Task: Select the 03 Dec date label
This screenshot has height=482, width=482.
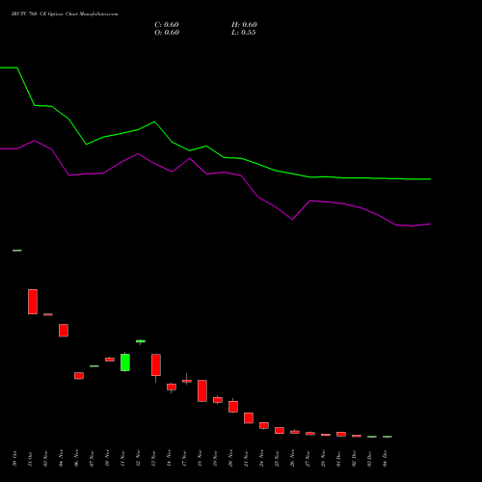Action: click(x=369, y=459)
